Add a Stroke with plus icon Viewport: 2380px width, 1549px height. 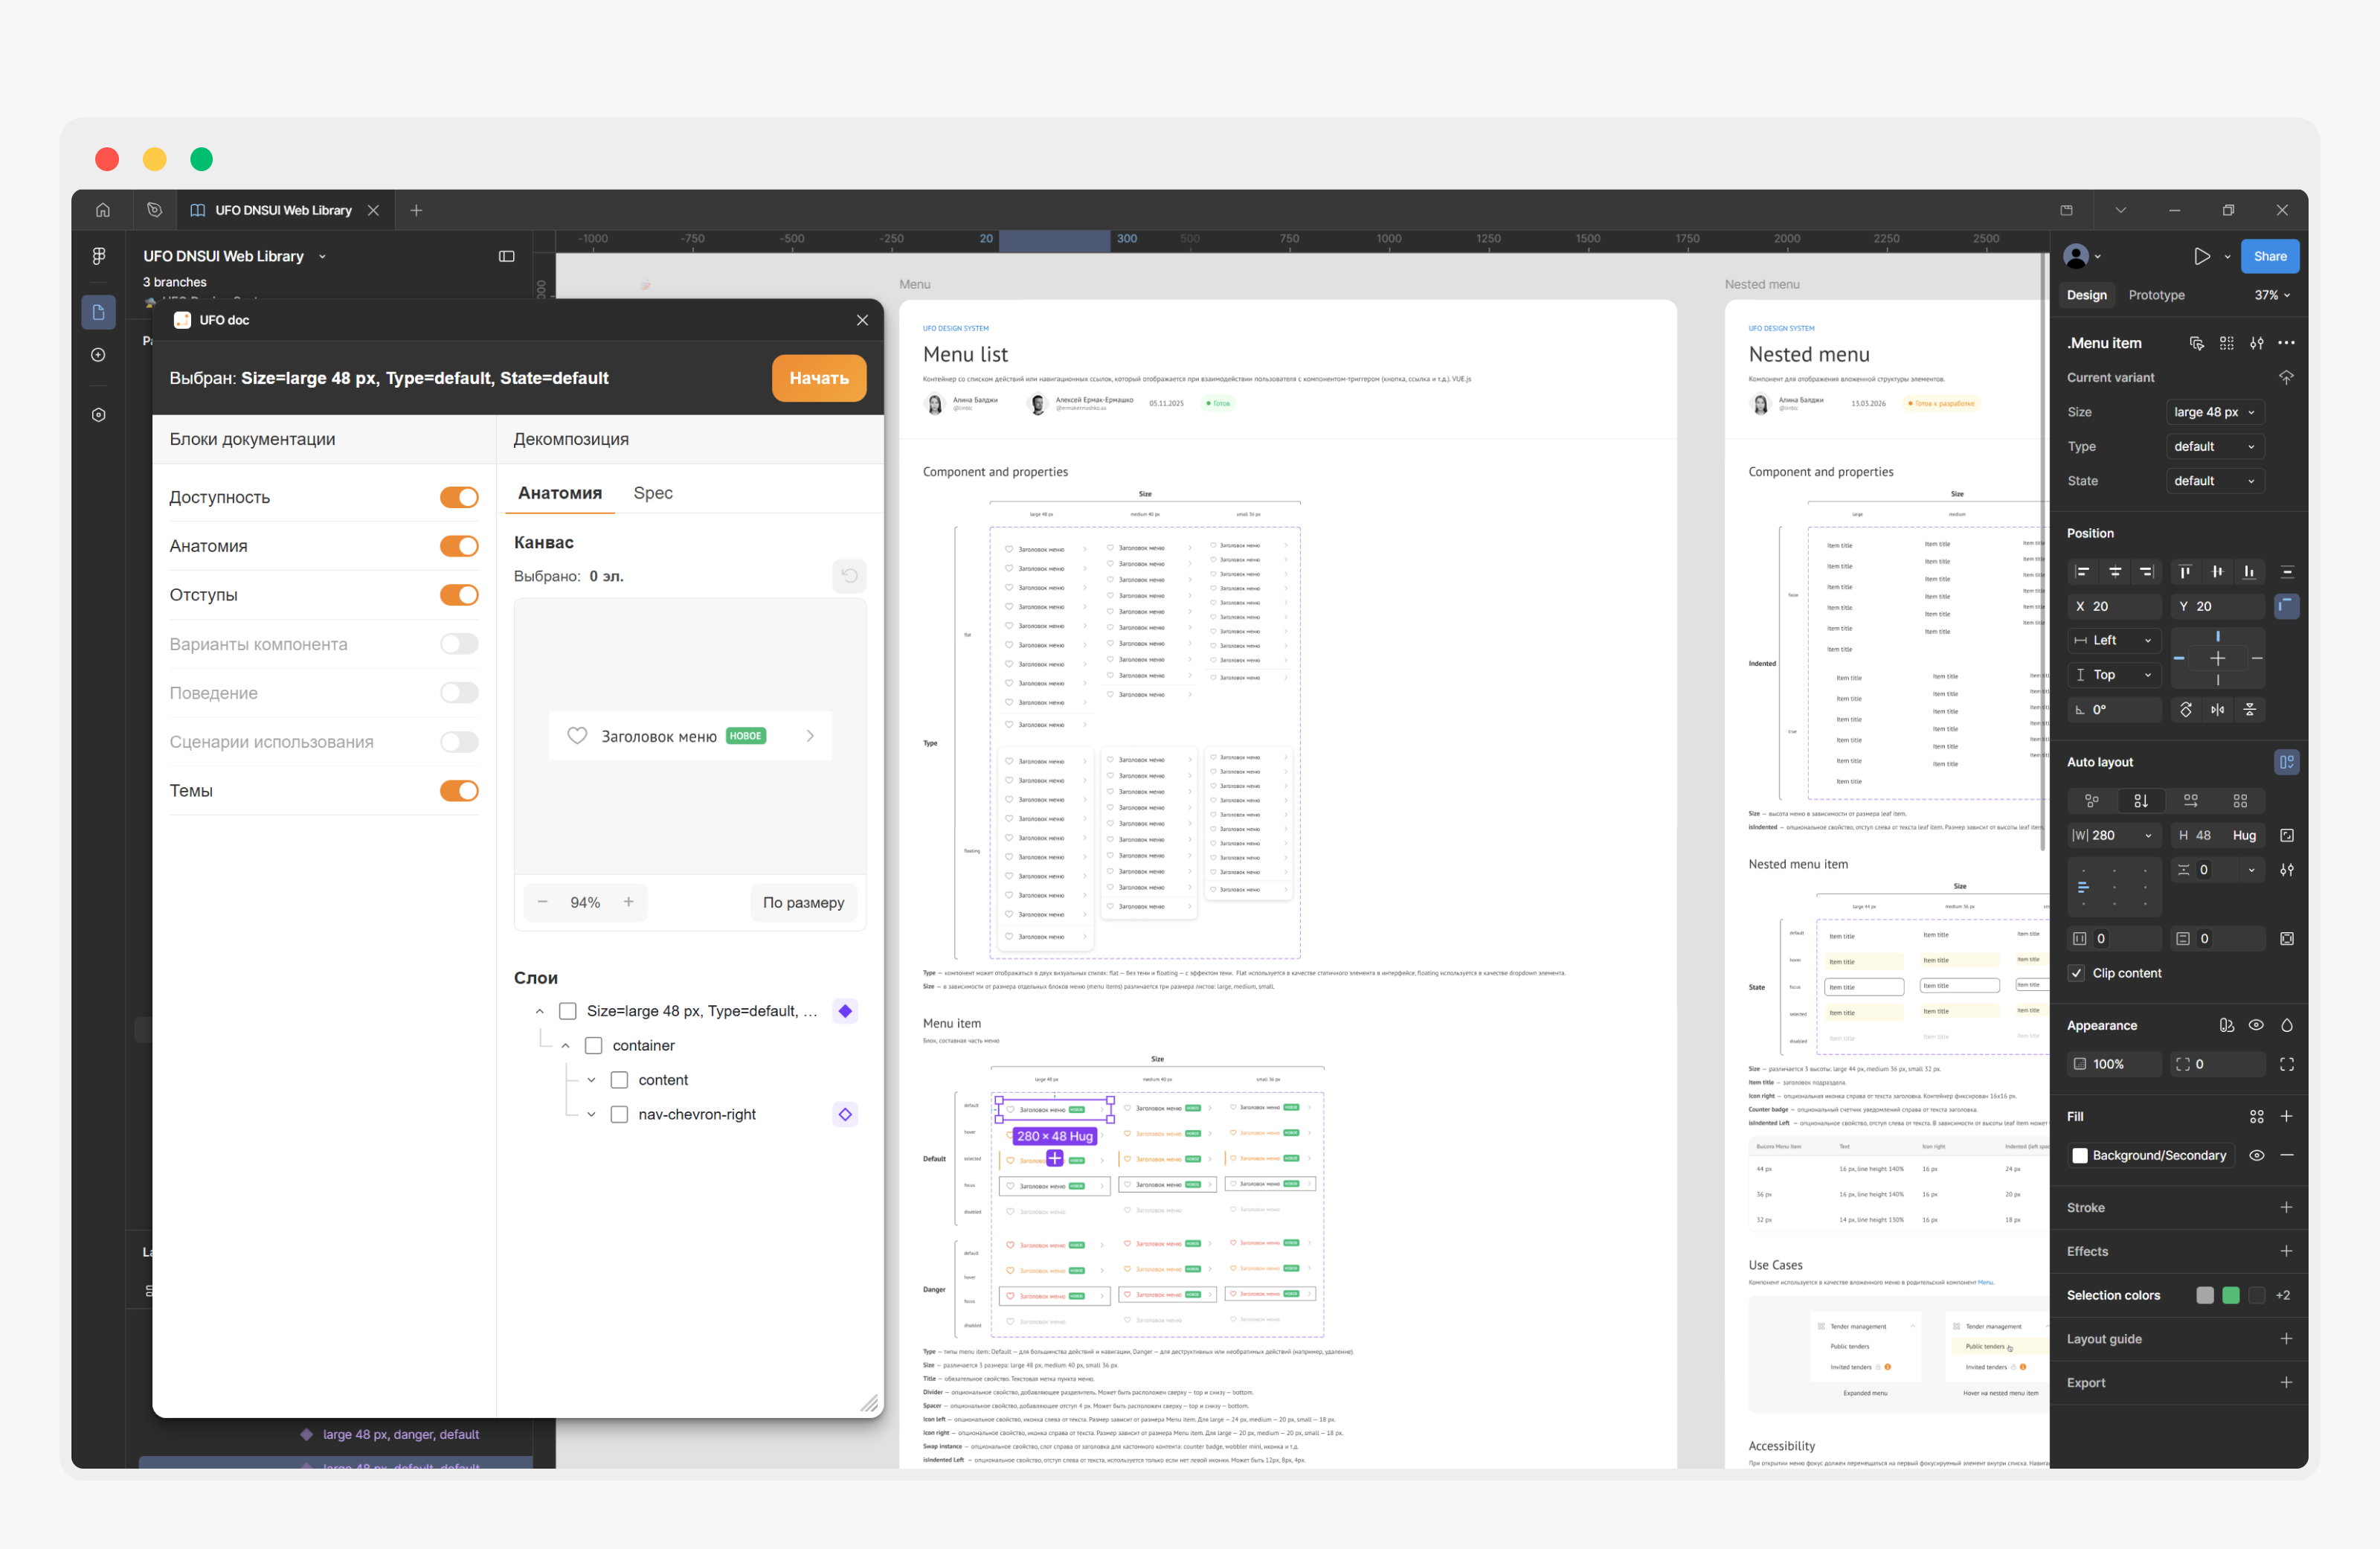(x=2286, y=1208)
